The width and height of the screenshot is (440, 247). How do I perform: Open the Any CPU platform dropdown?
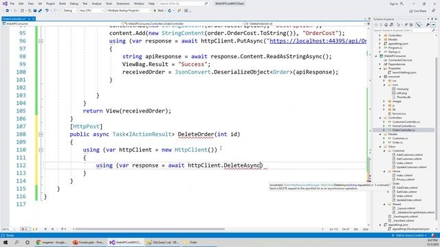(x=91, y=11)
